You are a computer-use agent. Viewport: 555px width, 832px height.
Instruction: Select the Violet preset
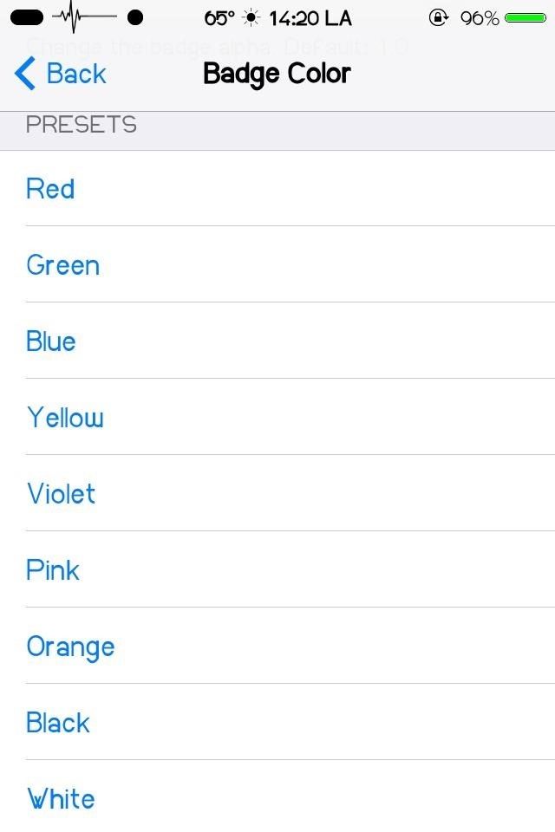61,493
